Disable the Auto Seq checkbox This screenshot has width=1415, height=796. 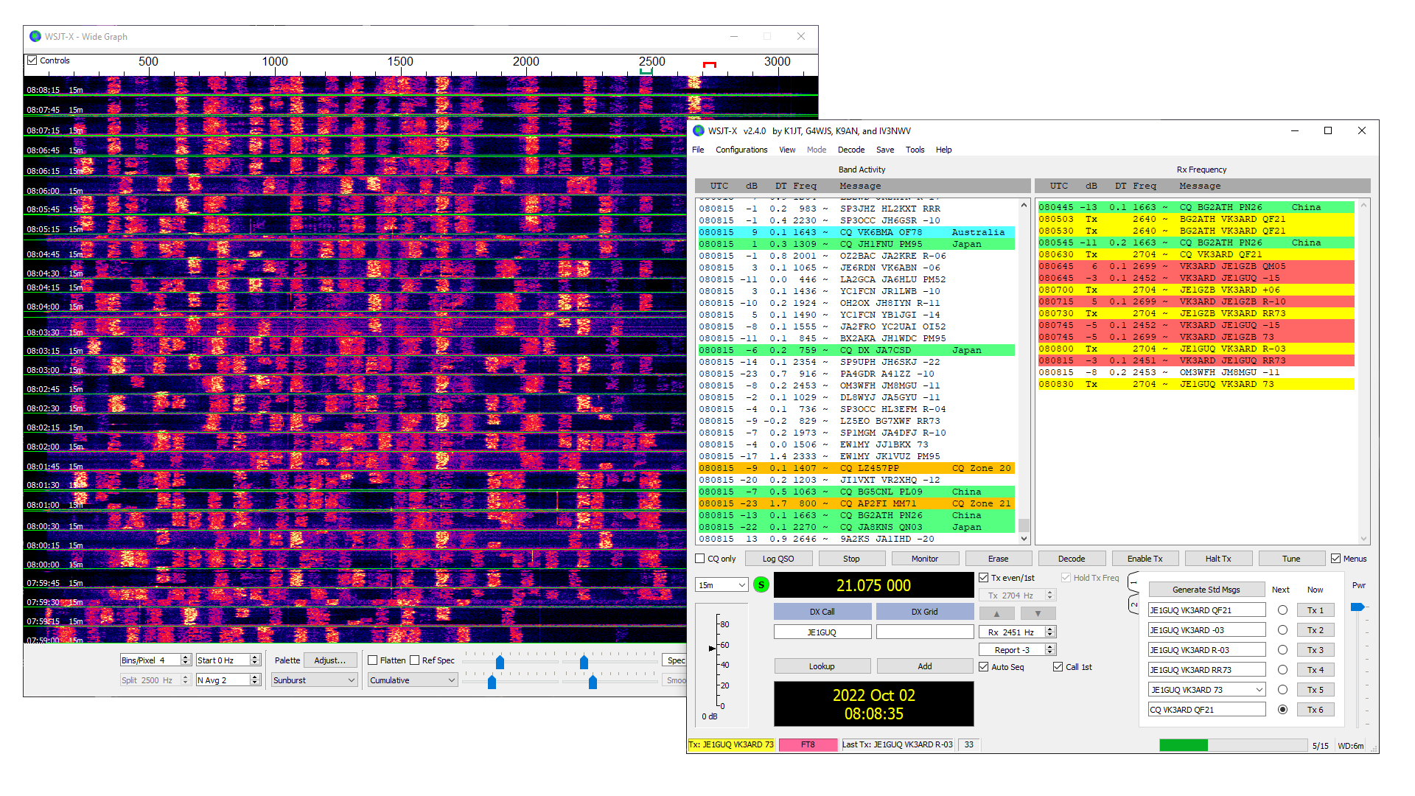pos(984,667)
